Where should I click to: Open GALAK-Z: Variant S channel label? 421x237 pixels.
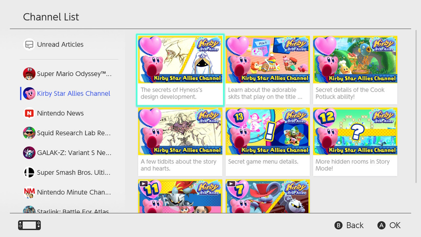coord(74,153)
